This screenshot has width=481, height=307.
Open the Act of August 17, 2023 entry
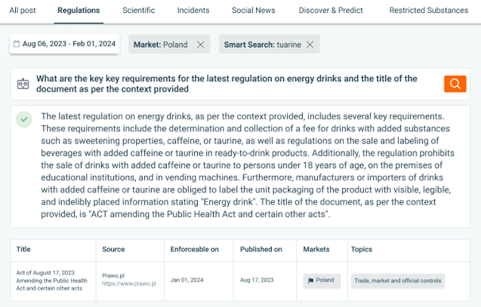point(51,280)
